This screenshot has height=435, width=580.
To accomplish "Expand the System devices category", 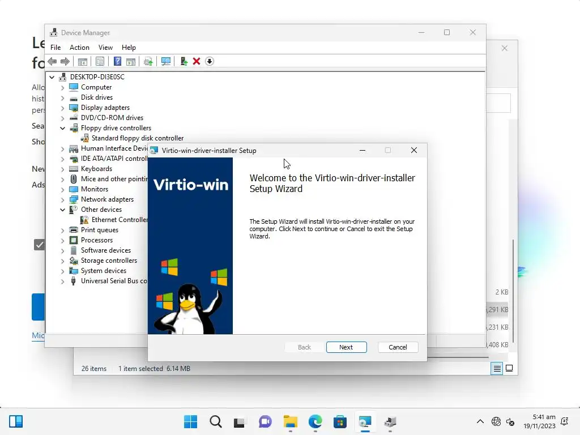I will coord(62,271).
